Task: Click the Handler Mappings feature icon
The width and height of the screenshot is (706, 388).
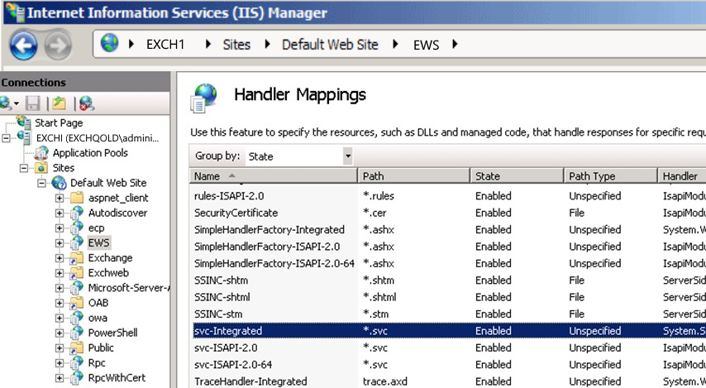Action: pos(204,98)
